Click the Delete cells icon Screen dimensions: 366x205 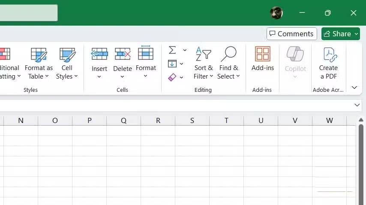(x=123, y=54)
